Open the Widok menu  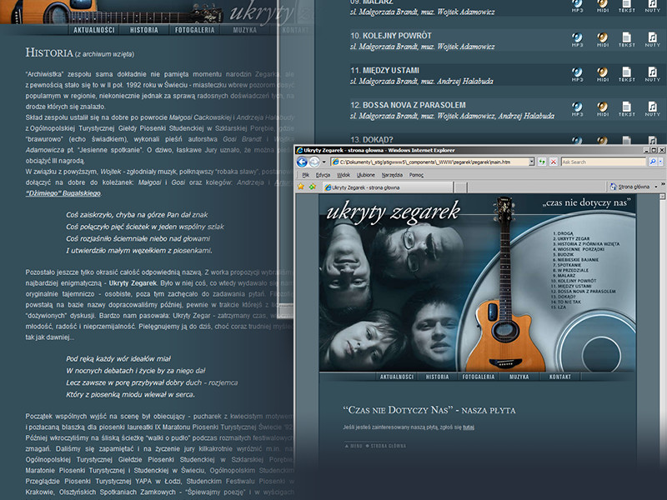[x=344, y=175]
